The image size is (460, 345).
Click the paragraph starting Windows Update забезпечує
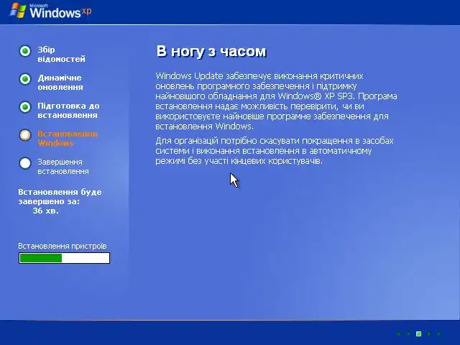pyautogui.click(x=276, y=101)
